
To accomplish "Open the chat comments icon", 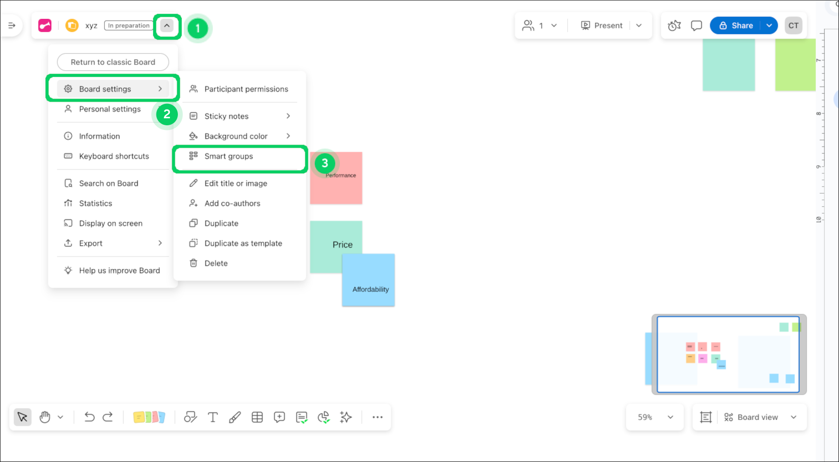I will point(696,26).
